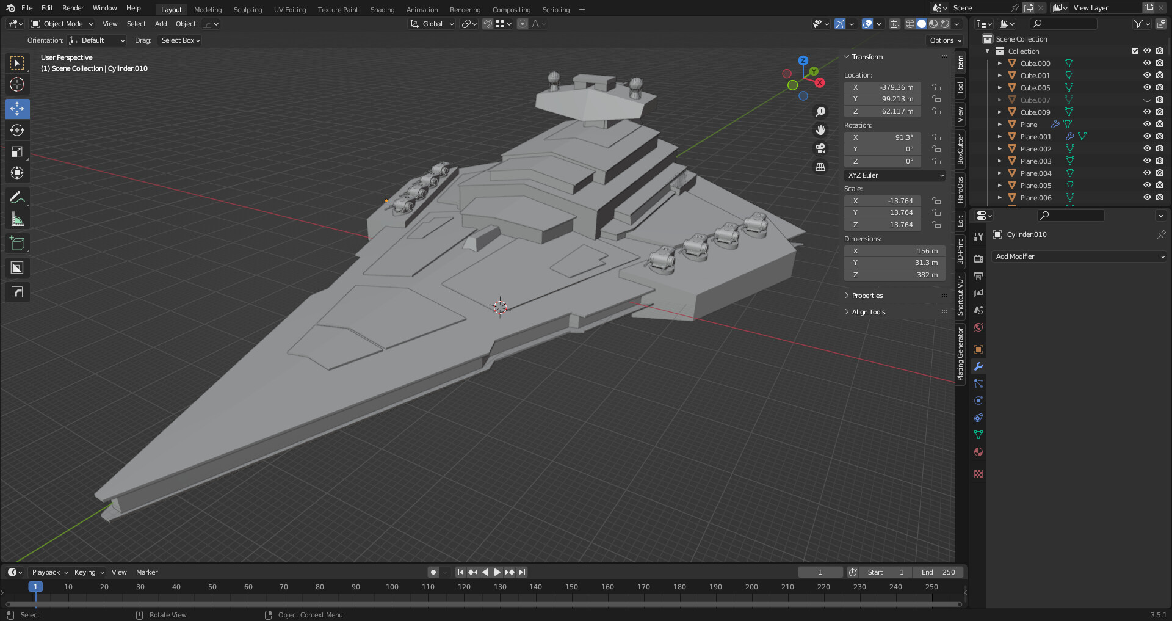Open the Material properties tab
Image resolution: width=1172 pixels, height=621 pixels.
click(978, 452)
